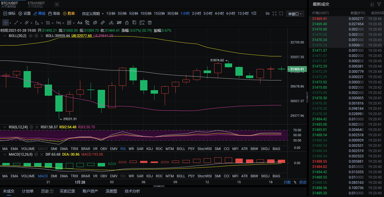Viewport: 384px width, 197px height.
Task: Open the 深度图 depth chart tab
Action: coord(111,191)
